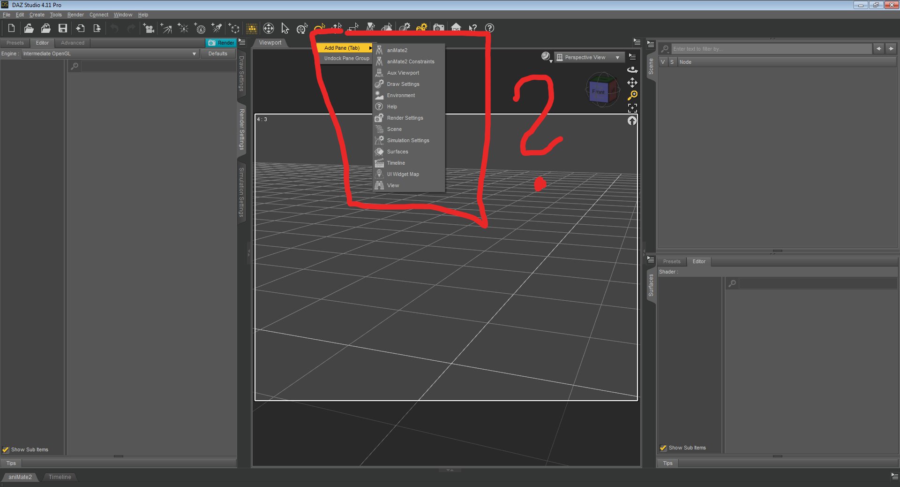Open the Tips bar in Render Settings
Image resolution: width=900 pixels, height=487 pixels.
tap(11, 463)
